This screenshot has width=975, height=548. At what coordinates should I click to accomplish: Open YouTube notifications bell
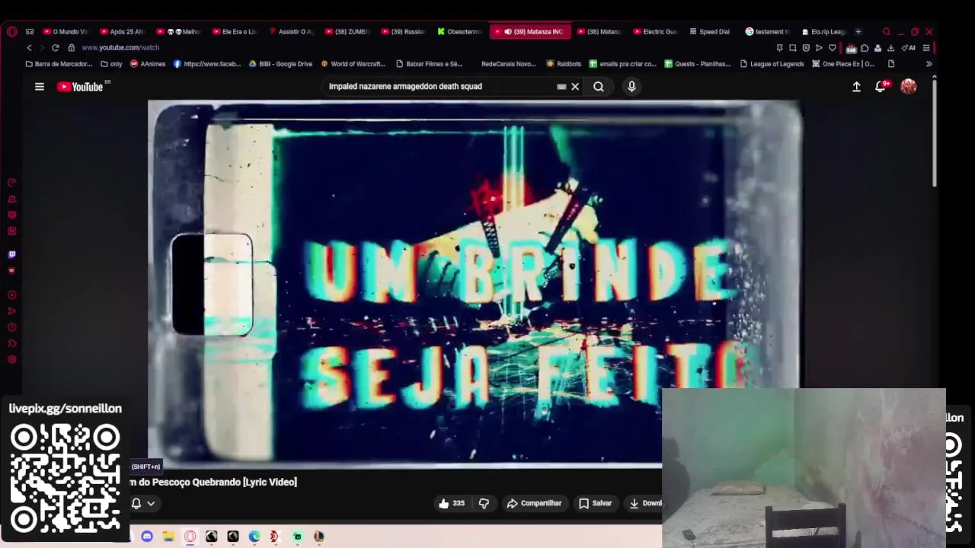pos(881,86)
